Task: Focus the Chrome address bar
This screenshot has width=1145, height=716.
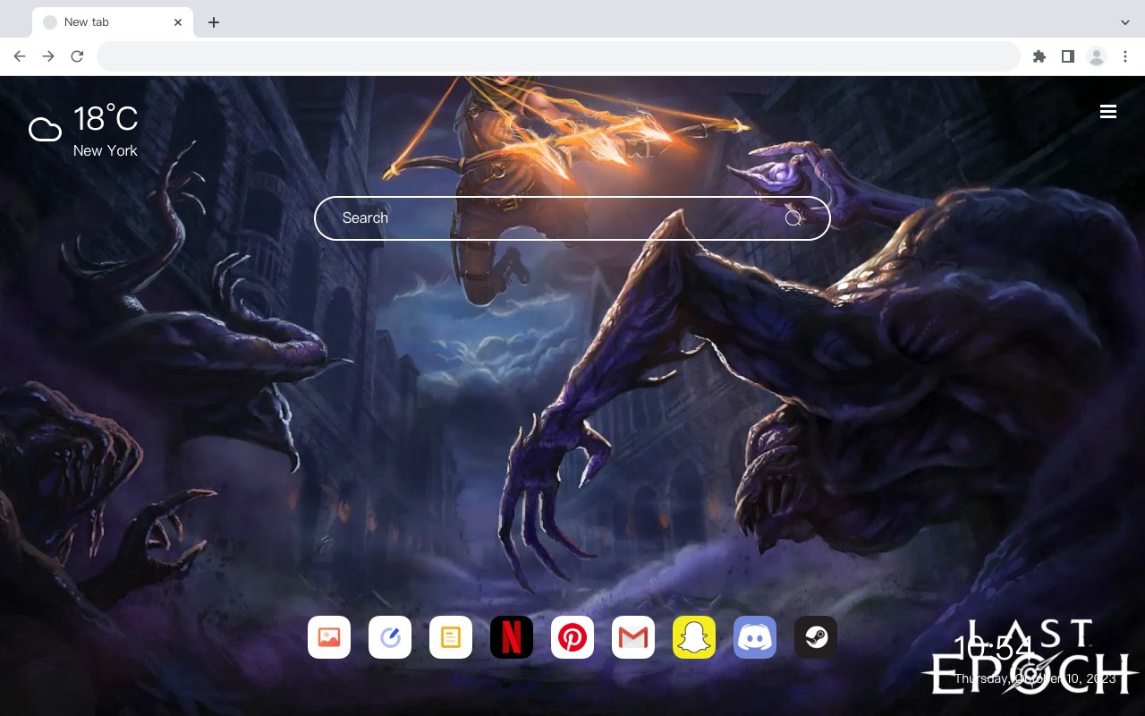Action: [x=558, y=56]
